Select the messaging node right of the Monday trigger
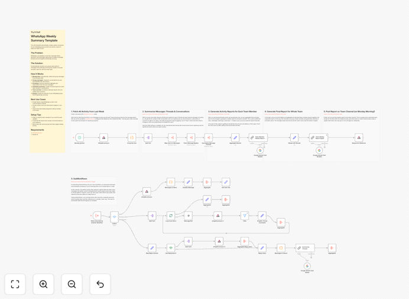The width and height of the screenshot is (409, 299). click(103, 137)
